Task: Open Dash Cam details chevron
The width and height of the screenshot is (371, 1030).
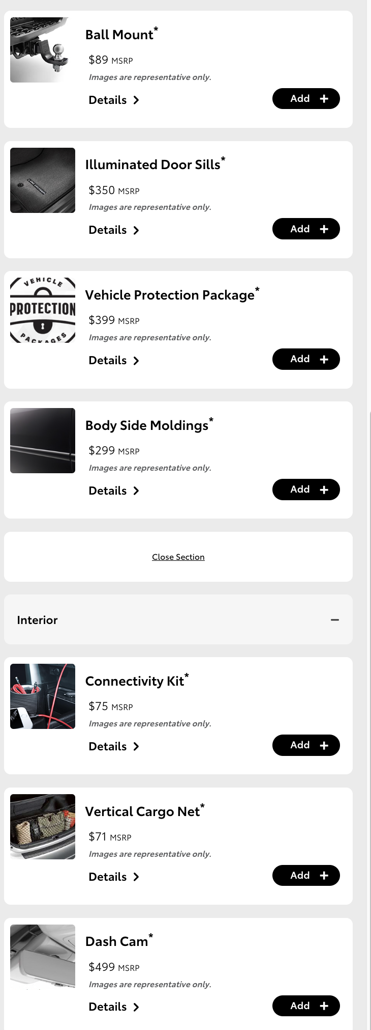Action: tap(136, 1007)
